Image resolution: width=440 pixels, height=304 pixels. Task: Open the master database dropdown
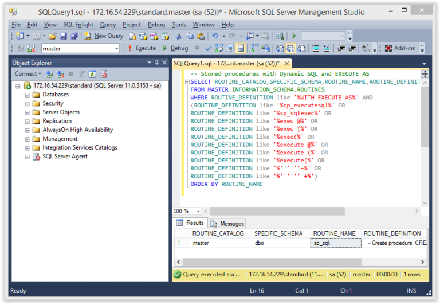coord(116,49)
